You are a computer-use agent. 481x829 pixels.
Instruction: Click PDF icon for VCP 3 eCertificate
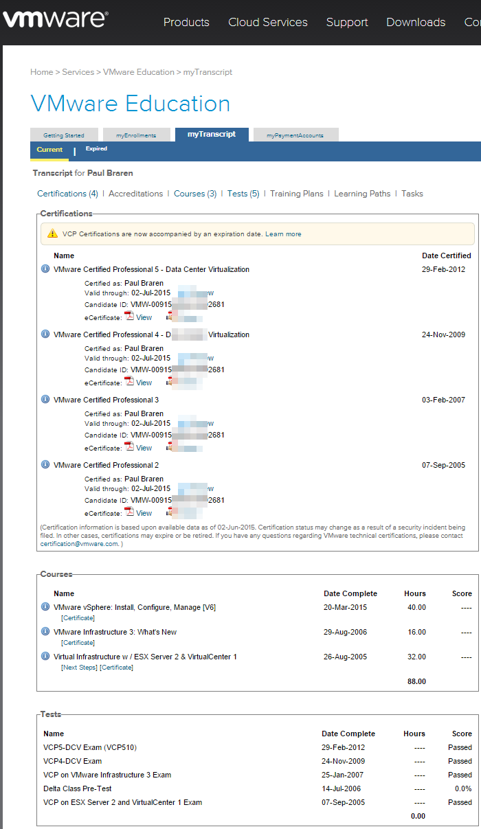(x=129, y=446)
